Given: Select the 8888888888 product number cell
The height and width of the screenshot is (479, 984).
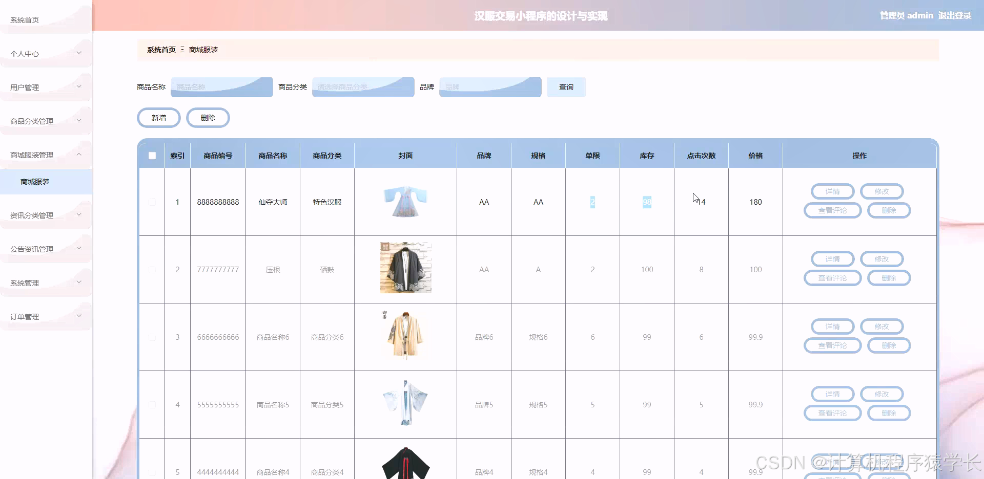Looking at the screenshot, I should pos(218,202).
